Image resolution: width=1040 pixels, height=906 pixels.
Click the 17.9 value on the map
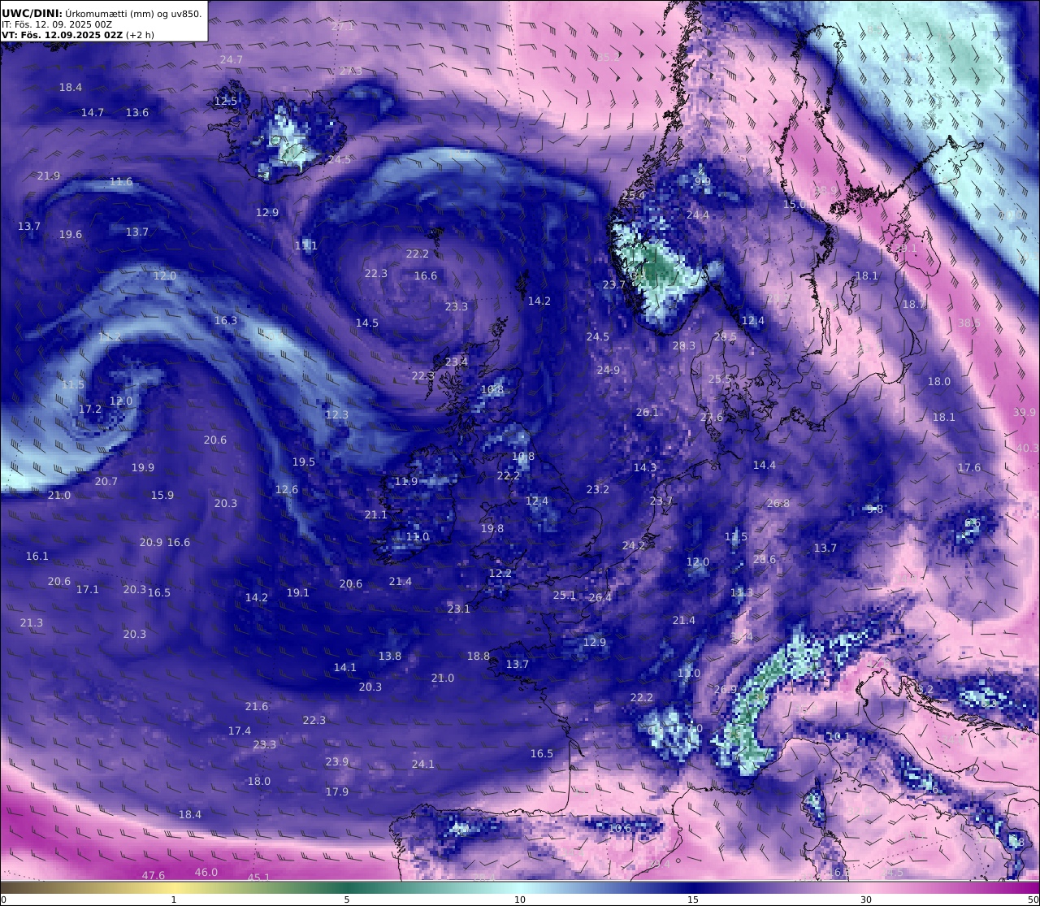tap(337, 792)
